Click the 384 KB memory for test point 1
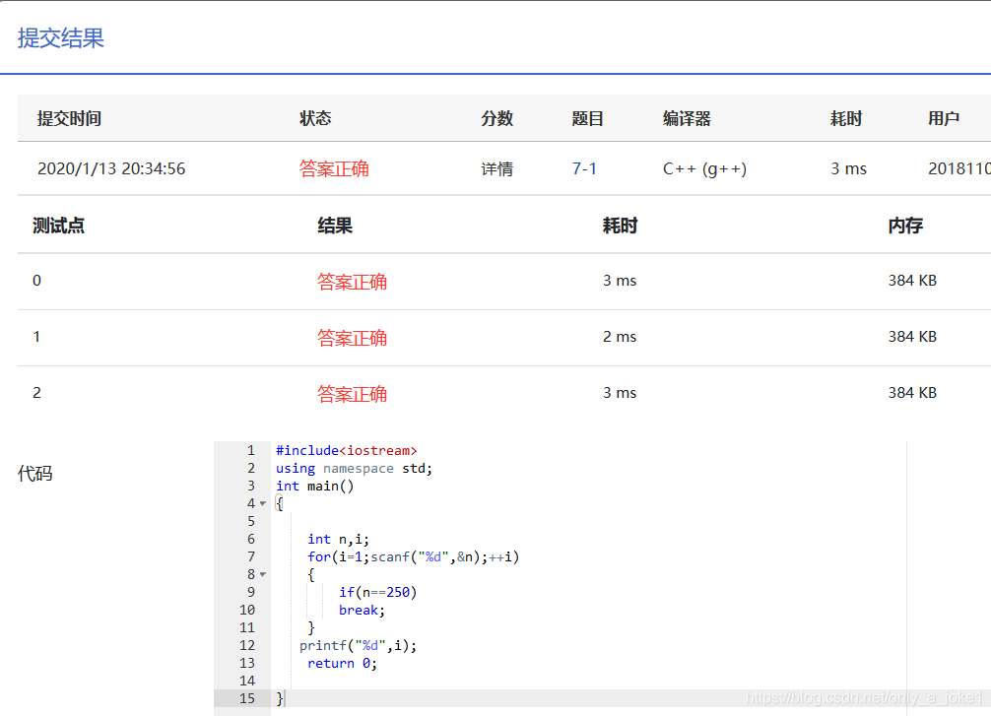The width and height of the screenshot is (991, 716). (x=912, y=337)
